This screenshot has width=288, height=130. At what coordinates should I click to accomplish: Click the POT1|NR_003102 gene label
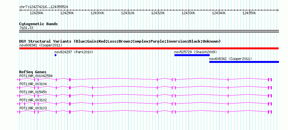point(33,100)
